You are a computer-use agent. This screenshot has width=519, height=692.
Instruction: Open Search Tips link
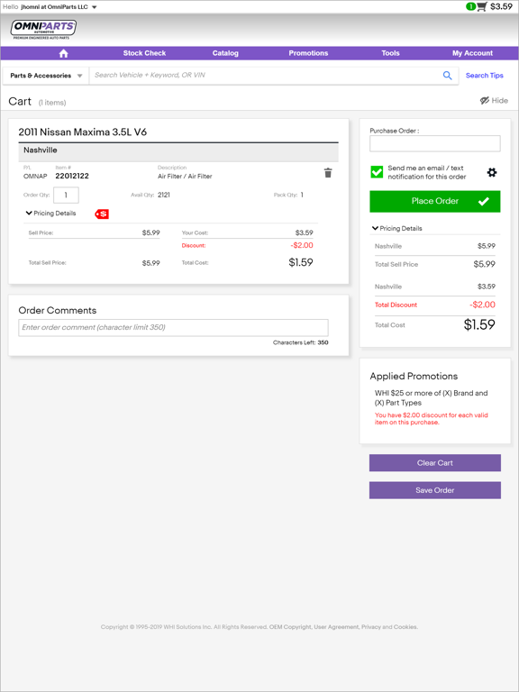coord(484,76)
